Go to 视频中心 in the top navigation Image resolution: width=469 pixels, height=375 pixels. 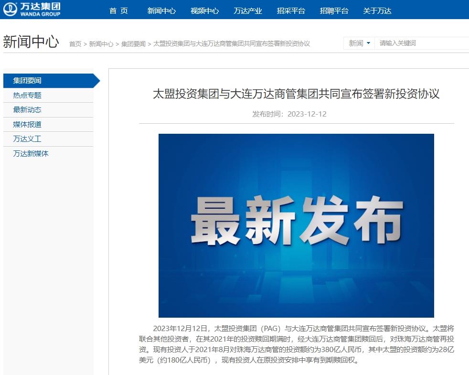[204, 11]
